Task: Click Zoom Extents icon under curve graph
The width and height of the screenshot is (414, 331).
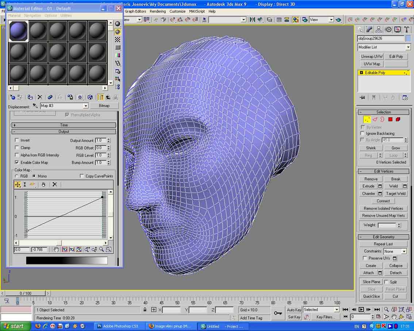Action: [x=64, y=250]
